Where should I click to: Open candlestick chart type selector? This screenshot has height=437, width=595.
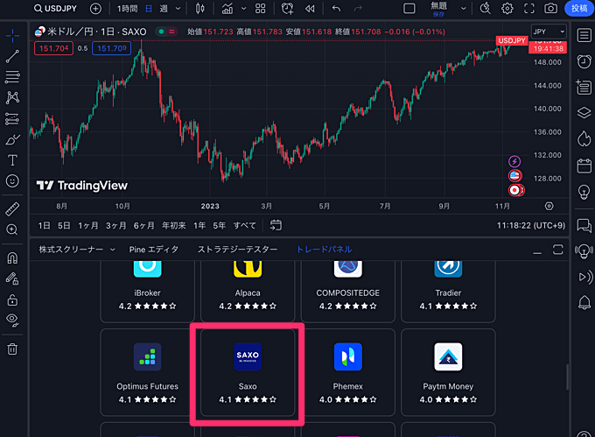tap(200, 9)
